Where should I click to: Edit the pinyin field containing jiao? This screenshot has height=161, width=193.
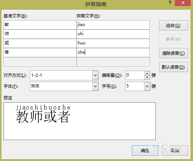(113, 25)
